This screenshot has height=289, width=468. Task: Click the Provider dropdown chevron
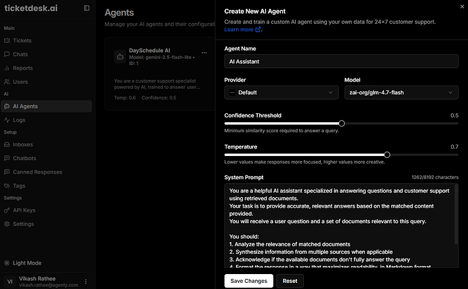(330, 92)
